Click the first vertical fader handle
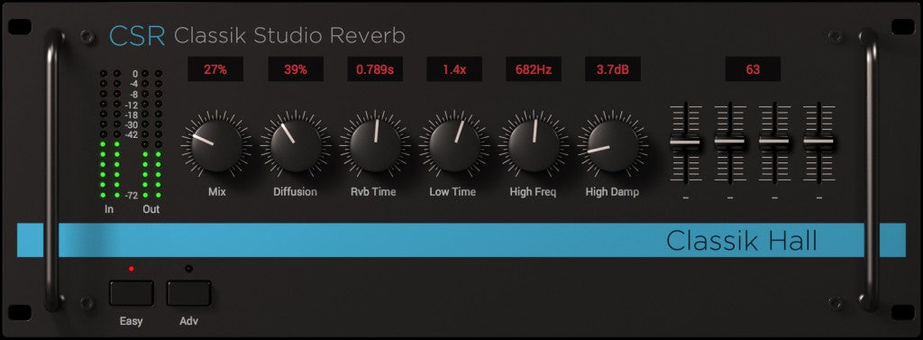Screen dimensions: 923x340 click(685, 142)
